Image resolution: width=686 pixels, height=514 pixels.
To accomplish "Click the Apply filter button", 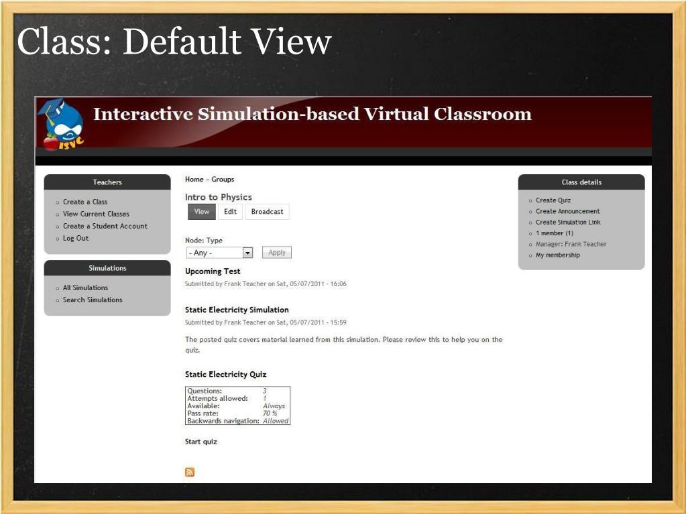I will 276,253.
